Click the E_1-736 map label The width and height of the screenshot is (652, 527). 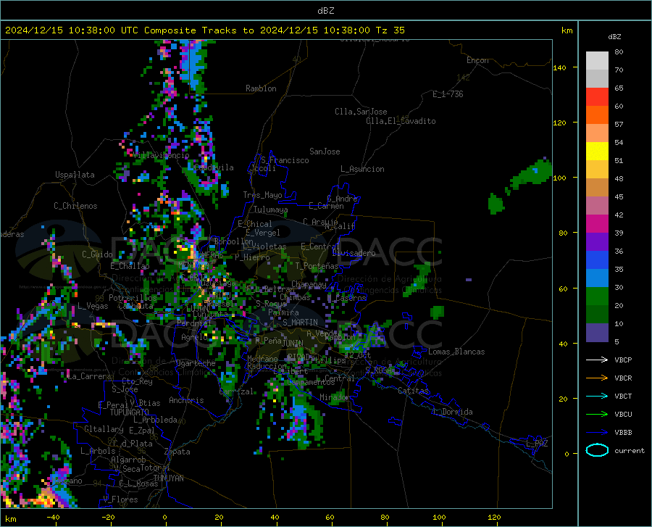click(448, 94)
